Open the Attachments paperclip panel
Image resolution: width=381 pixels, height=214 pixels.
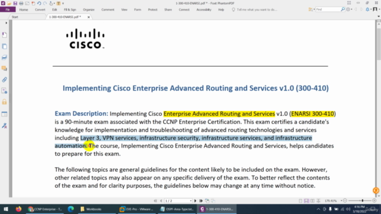coord(4,80)
